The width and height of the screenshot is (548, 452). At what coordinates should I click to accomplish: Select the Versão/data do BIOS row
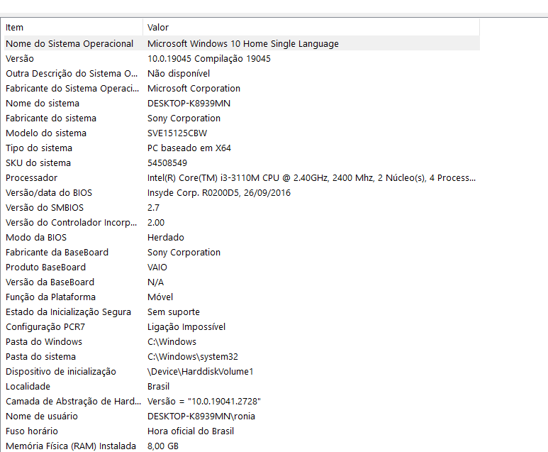point(242,193)
